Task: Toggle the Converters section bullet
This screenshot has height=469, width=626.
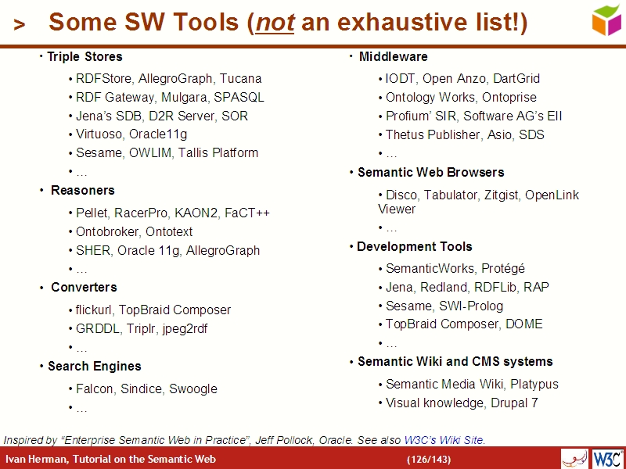Action: point(40,287)
